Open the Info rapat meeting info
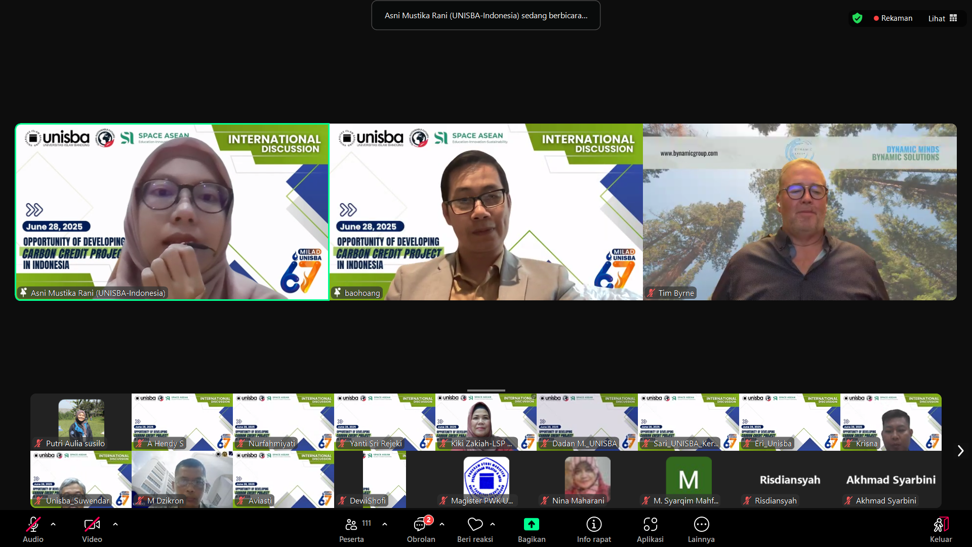The height and width of the screenshot is (547, 972). (x=594, y=525)
